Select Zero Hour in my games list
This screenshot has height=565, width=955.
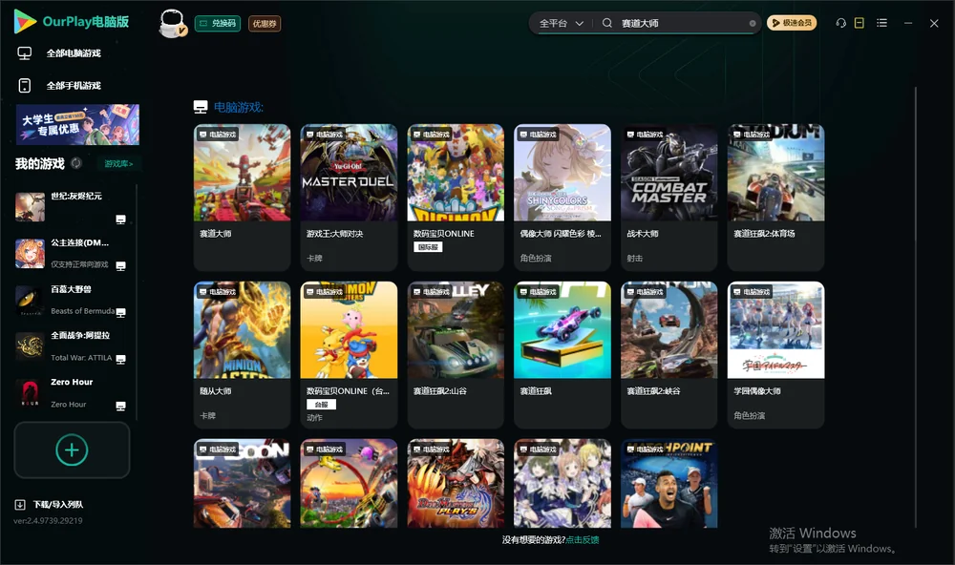[x=72, y=393]
